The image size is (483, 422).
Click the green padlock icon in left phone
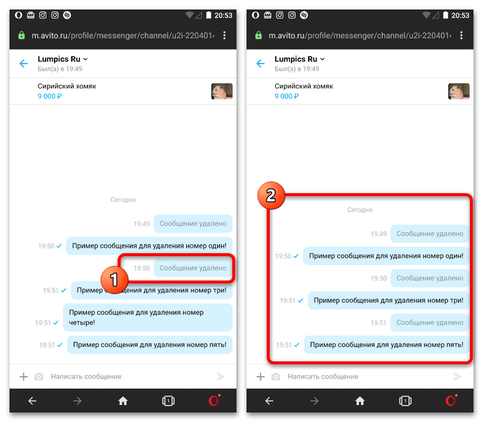pyautogui.click(x=21, y=35)
